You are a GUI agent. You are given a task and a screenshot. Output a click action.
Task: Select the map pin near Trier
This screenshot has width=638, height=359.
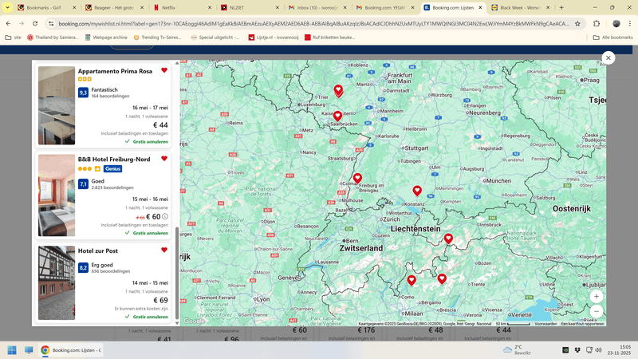tap(338, 90)
